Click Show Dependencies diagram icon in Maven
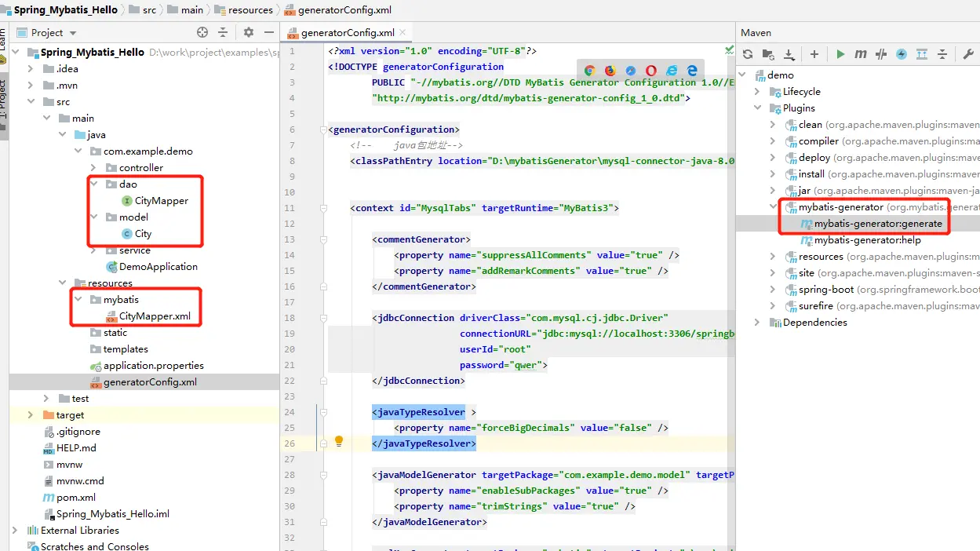The height and width of the screenshot is (551, 980). tap(922, 54)
